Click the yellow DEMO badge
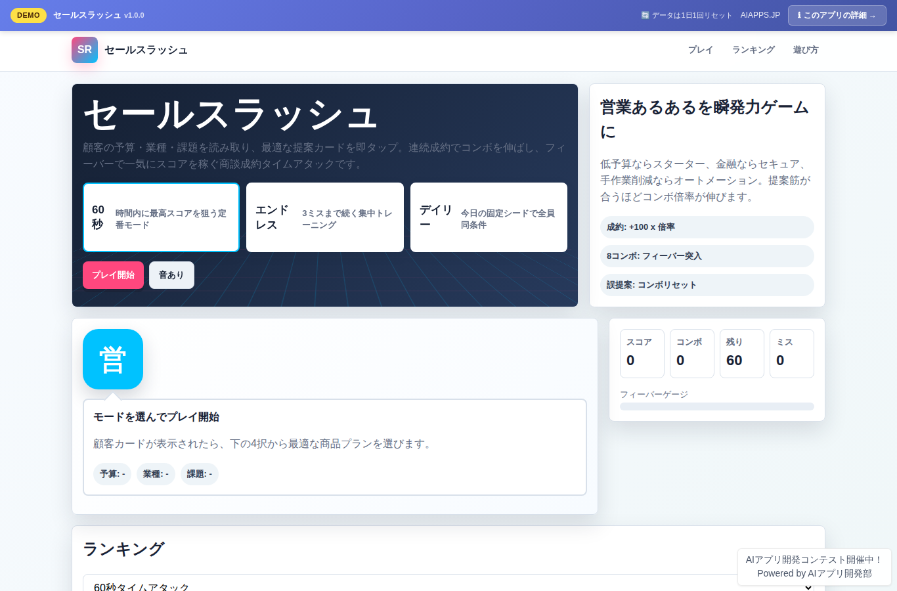897x591 pixels. [28, 15]
